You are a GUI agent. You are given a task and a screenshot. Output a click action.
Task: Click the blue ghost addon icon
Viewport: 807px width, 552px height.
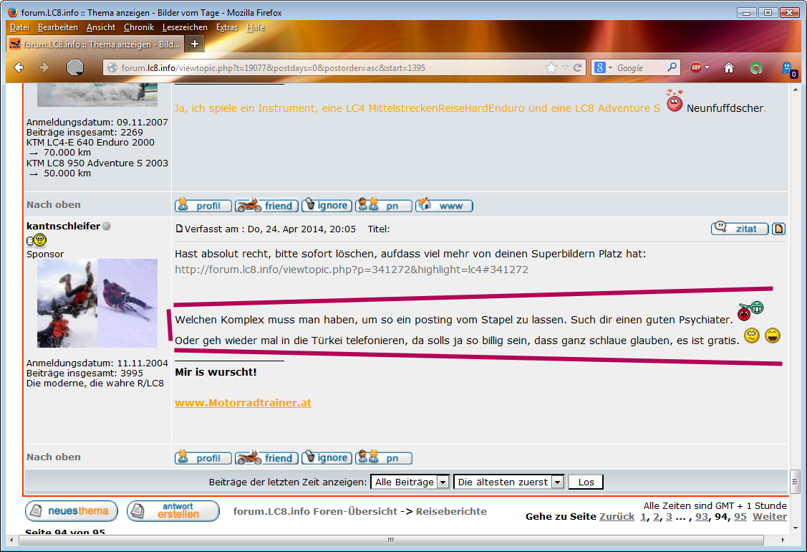coord(788,67)
